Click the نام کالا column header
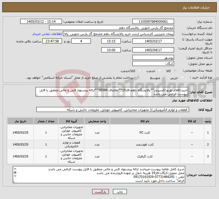Screen dimensions: 219x199 point(145,121)
